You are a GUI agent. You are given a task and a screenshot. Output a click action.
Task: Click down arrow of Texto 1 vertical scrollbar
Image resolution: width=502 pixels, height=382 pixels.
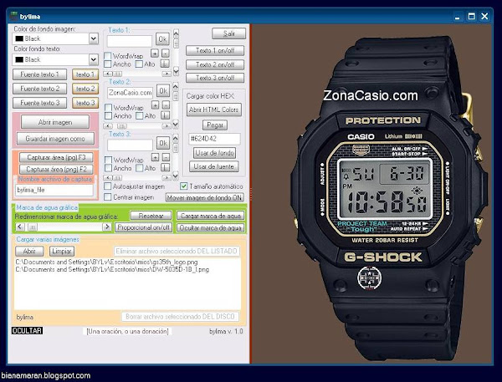click(x=176, y=70)
